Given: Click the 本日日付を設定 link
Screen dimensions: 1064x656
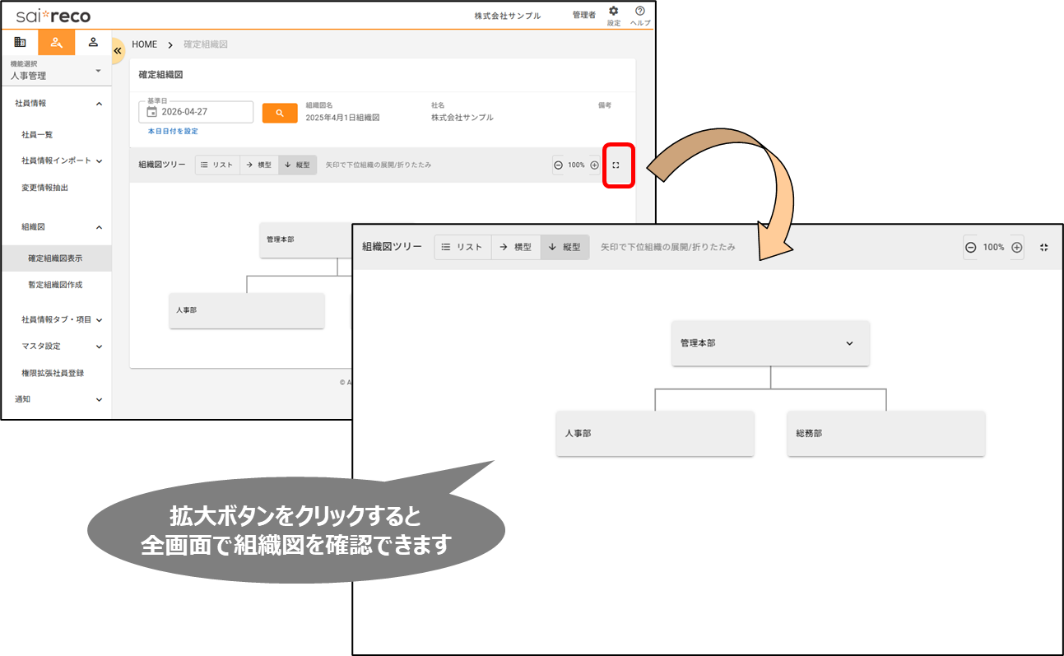Looking at the screenshot, I should coord(173,131).
